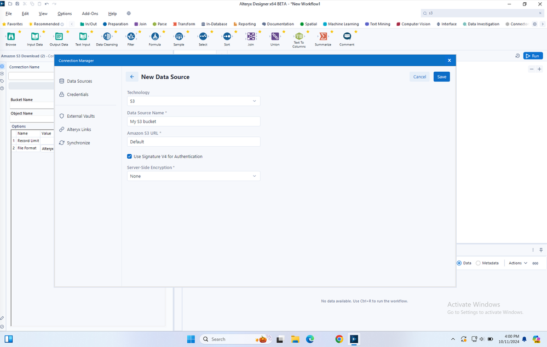This screenshot has width=547, height=347.
Task: Close the Connection Manager dialog
Action: pyautogui.click(x=450, y=60)
